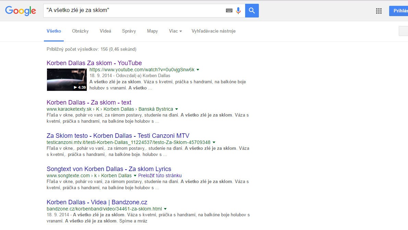
Task: Click the Preložiť túto stránku link
Action: click(x=160, y=175)
